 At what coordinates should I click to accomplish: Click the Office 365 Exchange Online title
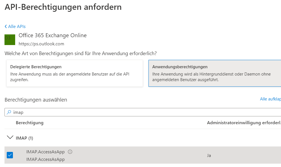[53, 35]
